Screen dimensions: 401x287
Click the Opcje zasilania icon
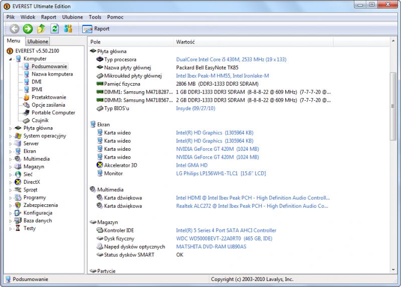27,105
